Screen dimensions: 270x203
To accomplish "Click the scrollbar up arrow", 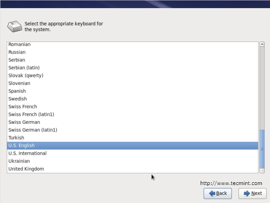I will pyautogui.click(x=262, y=44).
